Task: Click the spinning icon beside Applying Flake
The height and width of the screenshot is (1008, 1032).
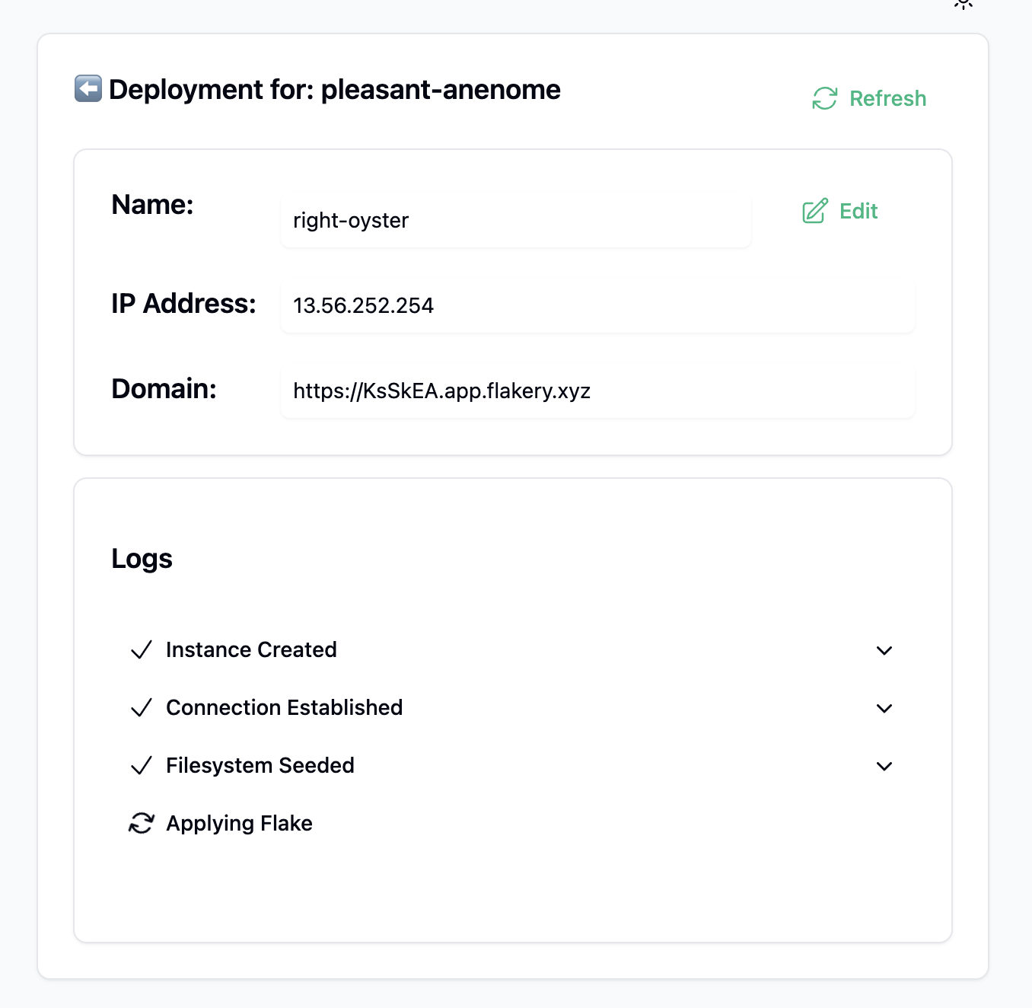Action: (141, 824)
